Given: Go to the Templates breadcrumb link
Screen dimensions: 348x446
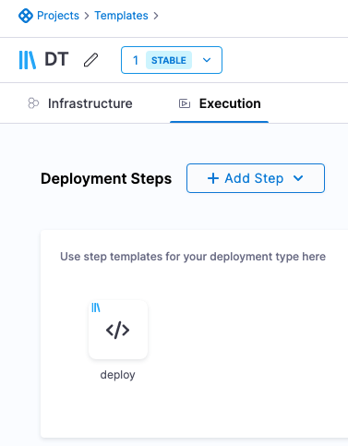Looking at the screenshot, I should pos(121,16).
